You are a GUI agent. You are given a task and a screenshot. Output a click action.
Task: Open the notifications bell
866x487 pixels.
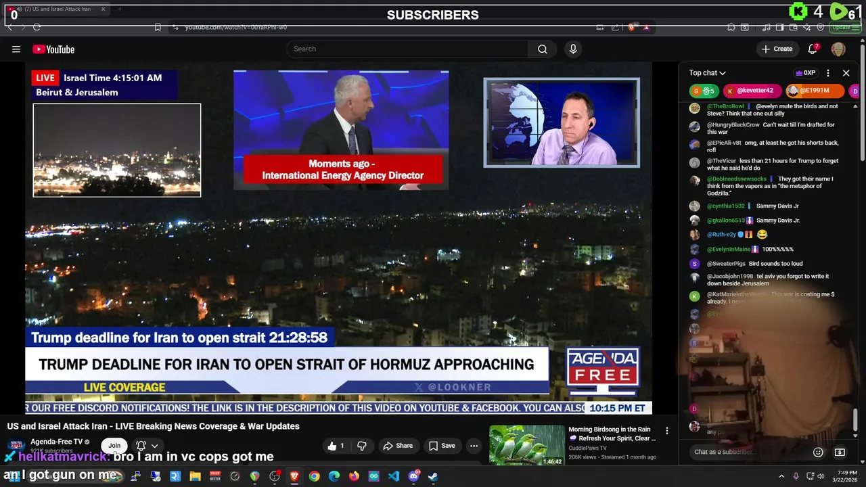[x=813, y=49]
